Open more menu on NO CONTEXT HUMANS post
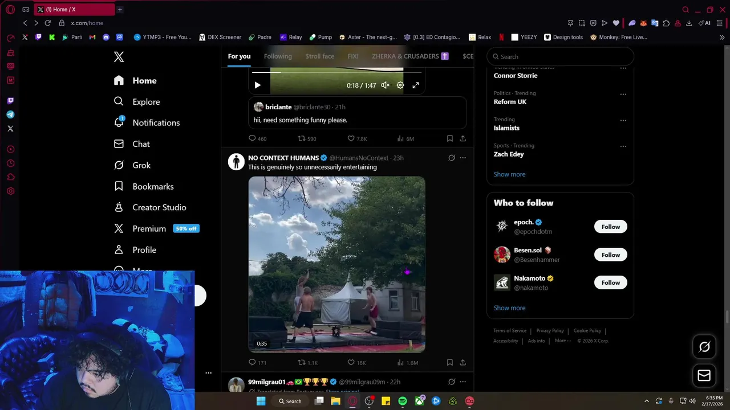730x410 pixels. pyautogui.click(x=463, y=158)
